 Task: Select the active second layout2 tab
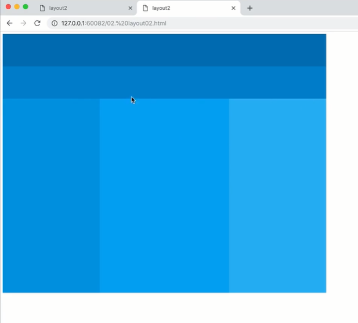coord(189,8)
